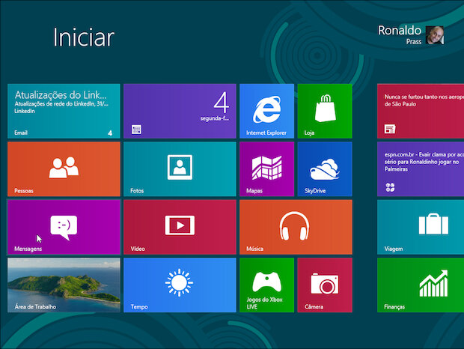This screenshot has width=464, height=349.
Task: Click the small calendar icon on the purple tile
Action: 136,130
